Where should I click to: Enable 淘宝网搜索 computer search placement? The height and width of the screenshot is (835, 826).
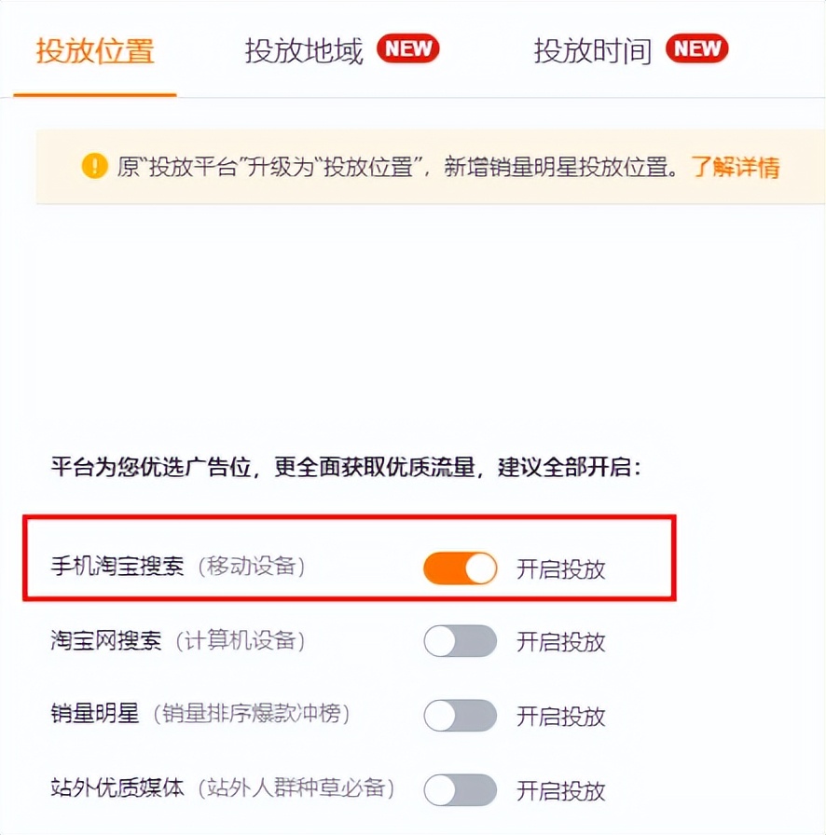pyautogui.click(x=459, y=642)
